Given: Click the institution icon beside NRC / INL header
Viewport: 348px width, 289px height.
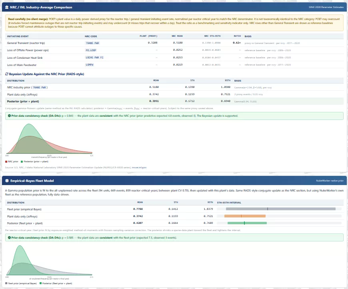Looking at the screenshot, I should click(7, 7).
